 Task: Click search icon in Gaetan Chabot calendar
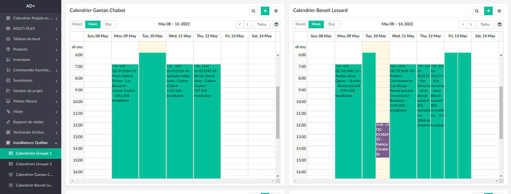[253, 11]
